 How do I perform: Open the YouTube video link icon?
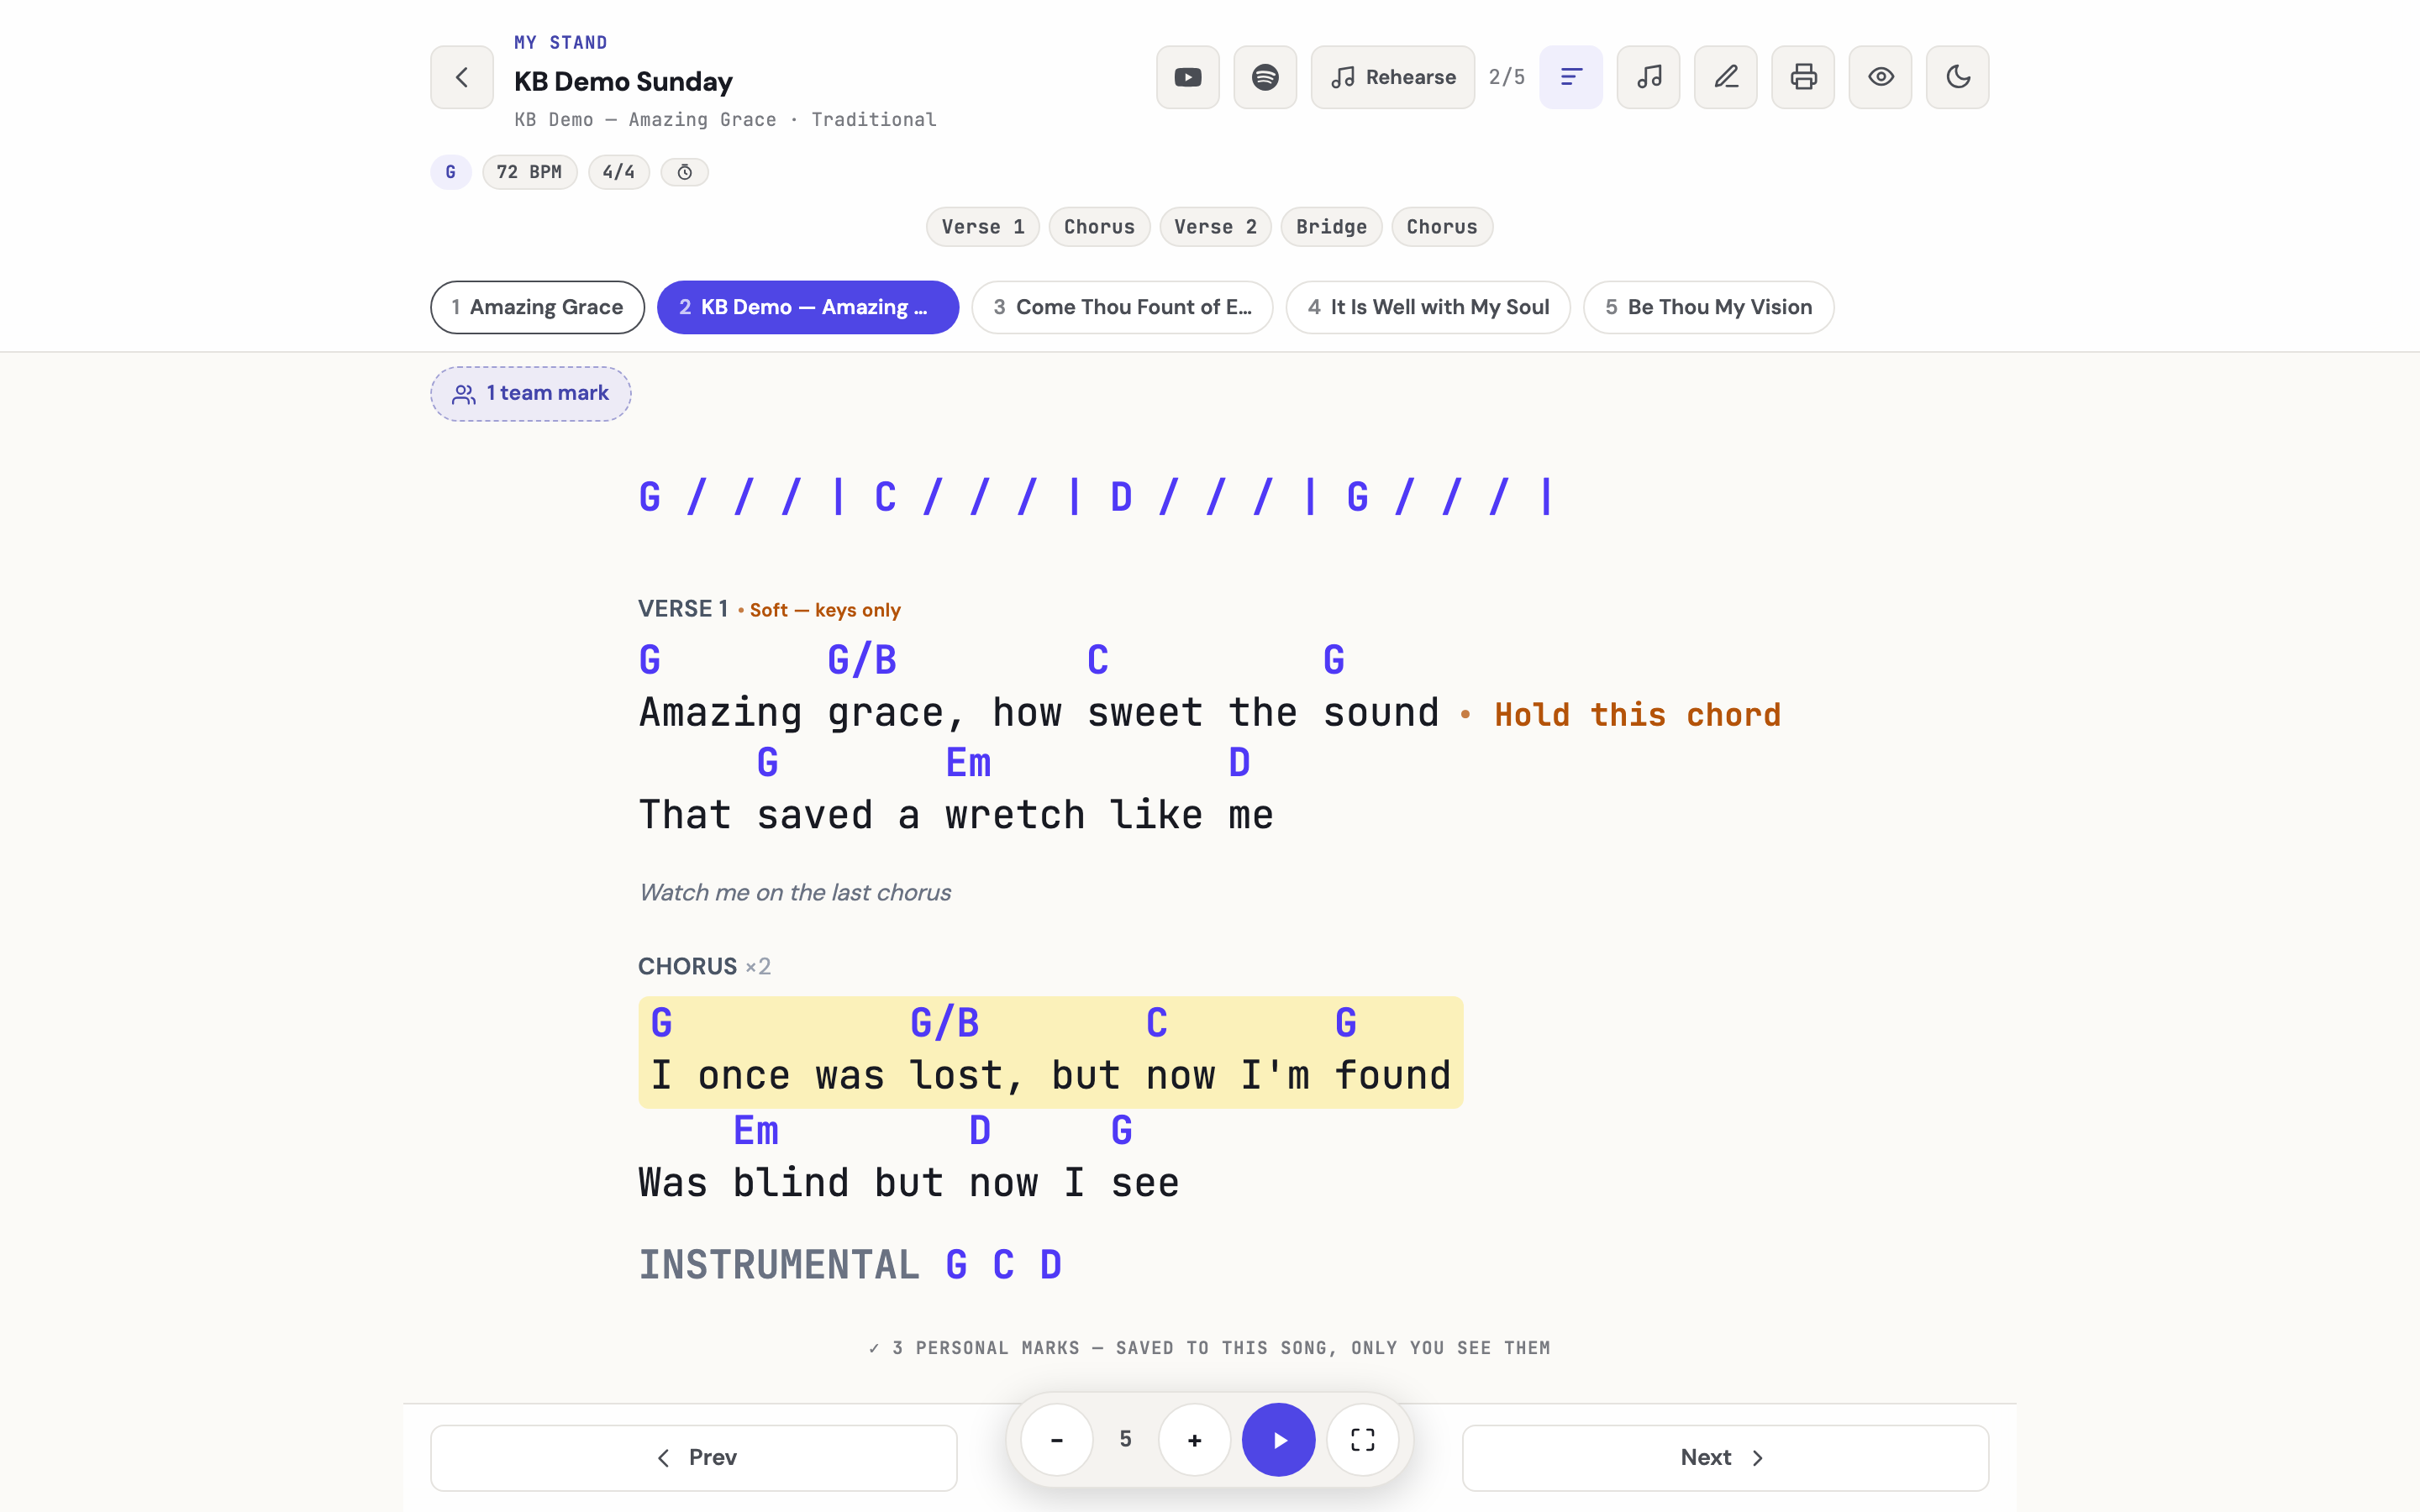(x=1187, y=77)
